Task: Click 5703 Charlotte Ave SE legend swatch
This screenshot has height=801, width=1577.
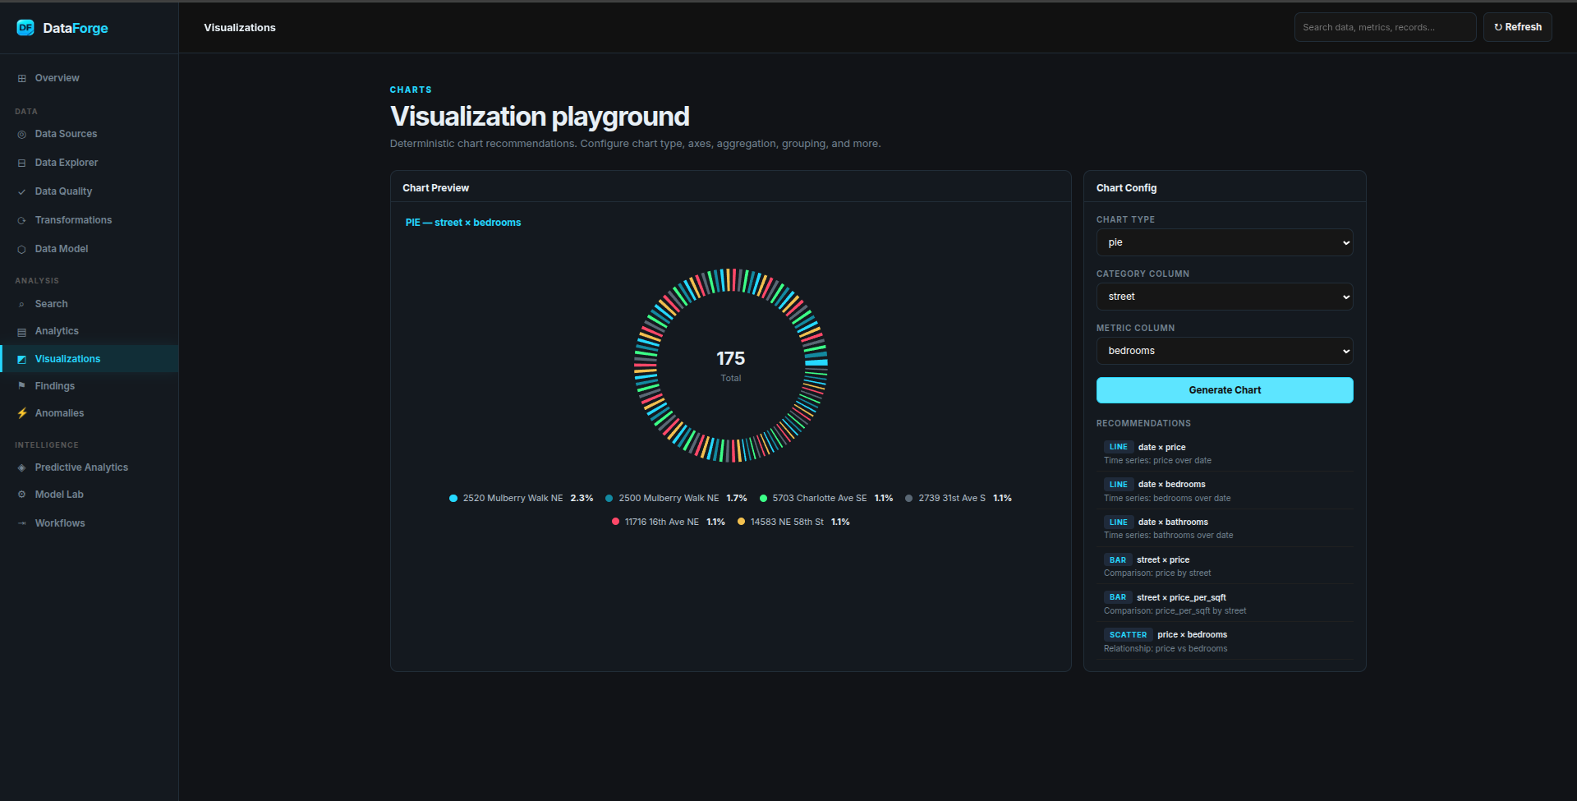Action: tap(763, 498)
